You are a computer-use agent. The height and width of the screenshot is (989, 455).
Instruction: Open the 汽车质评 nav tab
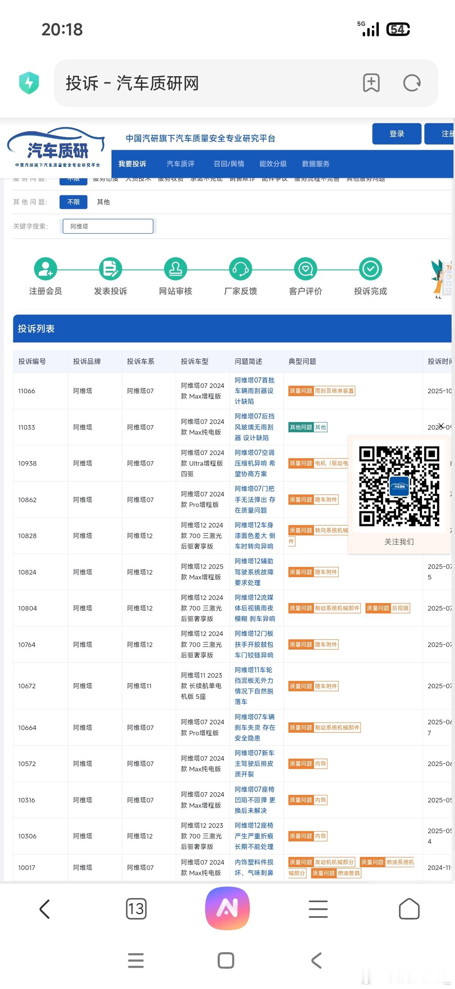pyautogui.click(x=180, y=164)
